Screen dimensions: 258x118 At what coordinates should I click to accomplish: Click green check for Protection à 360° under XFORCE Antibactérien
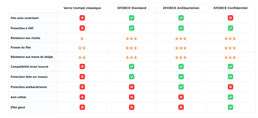pos(181,28)
